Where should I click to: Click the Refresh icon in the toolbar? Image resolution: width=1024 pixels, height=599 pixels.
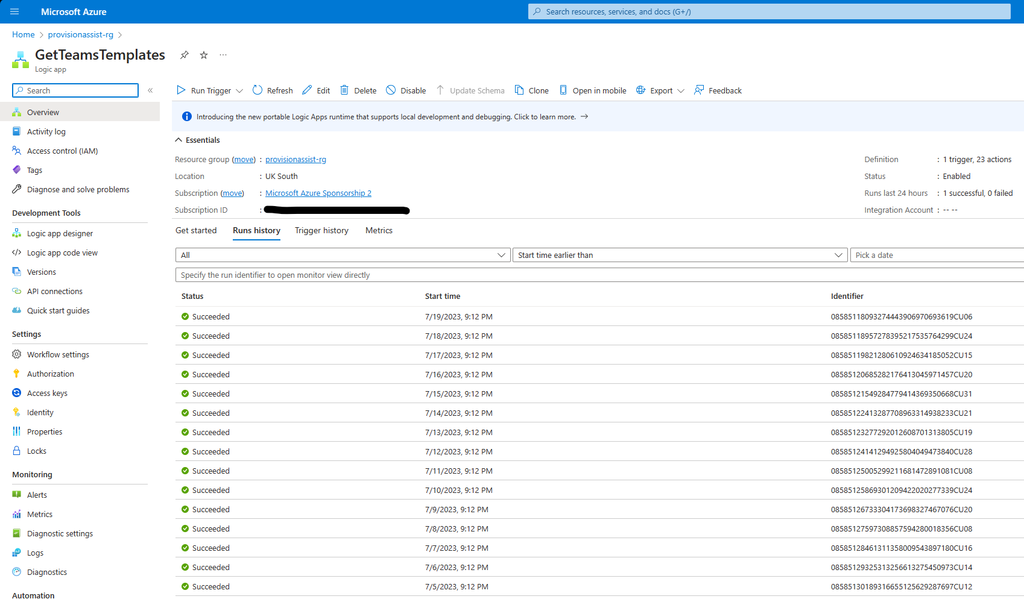tap(258, 90)
